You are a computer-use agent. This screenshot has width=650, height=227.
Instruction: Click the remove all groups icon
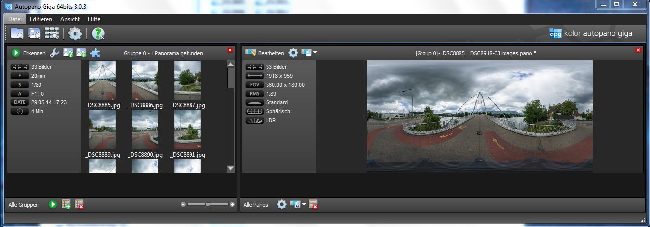[x=79, y=204]
